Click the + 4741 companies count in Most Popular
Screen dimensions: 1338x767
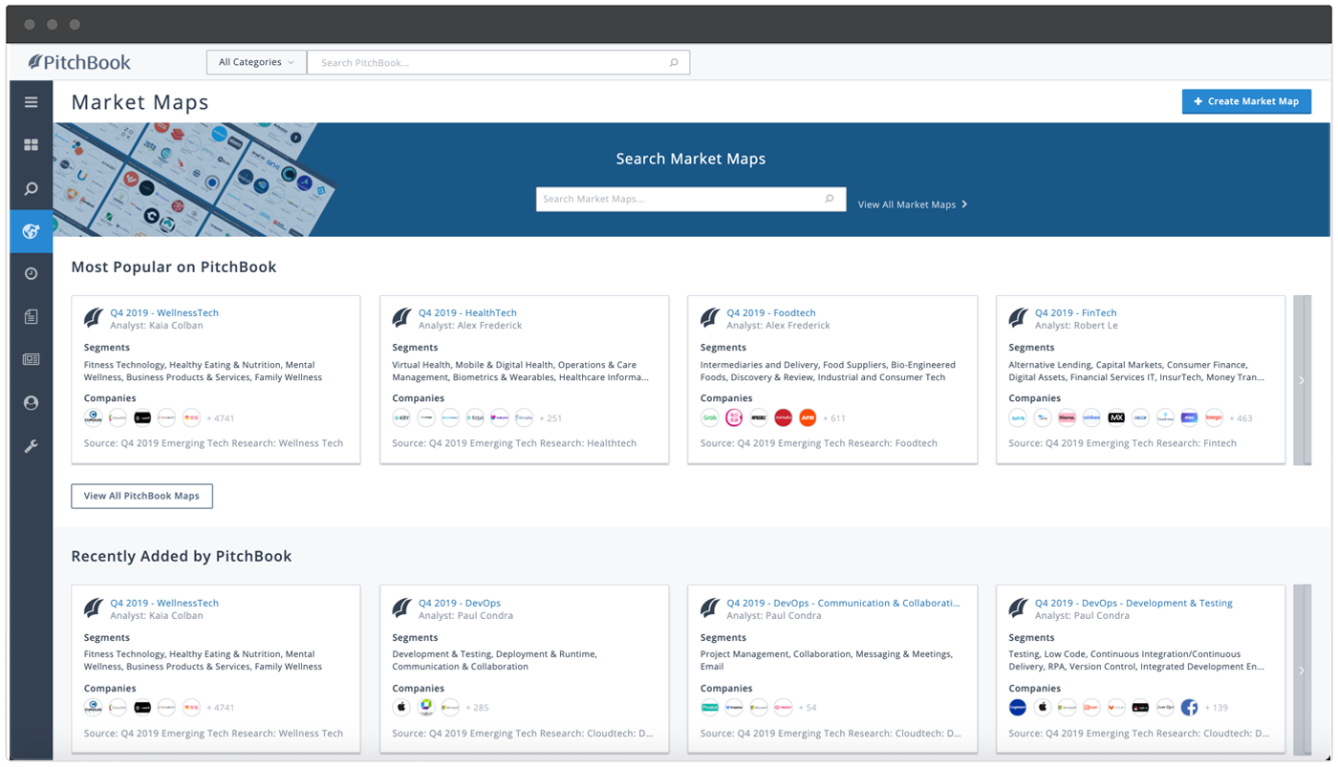[221, 418]
